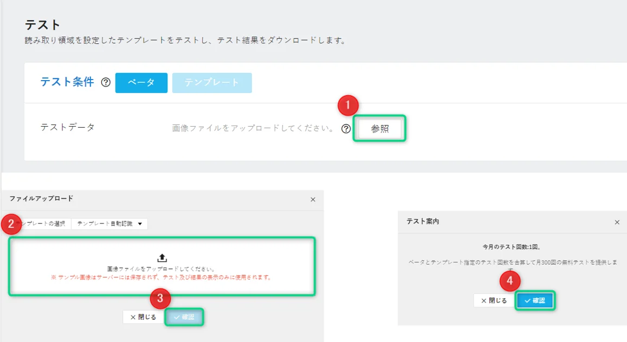Close the ファイルアップロード dialog with X
The width and height of the screenshot is (627, 342).
[x=313, y=200]
